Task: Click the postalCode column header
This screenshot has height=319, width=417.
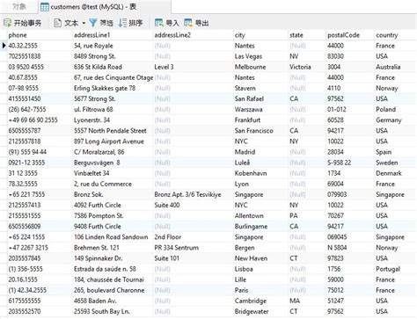Action: (350, 35)
